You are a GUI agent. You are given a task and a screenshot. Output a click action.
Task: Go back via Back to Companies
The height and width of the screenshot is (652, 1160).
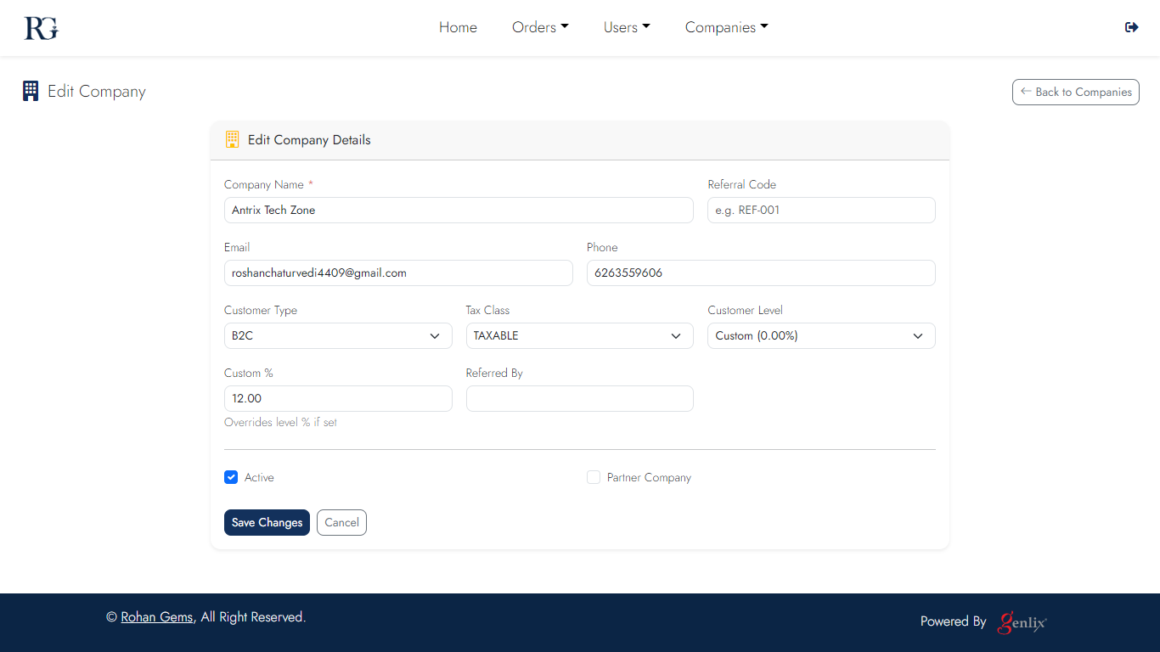click(1075, 92)
